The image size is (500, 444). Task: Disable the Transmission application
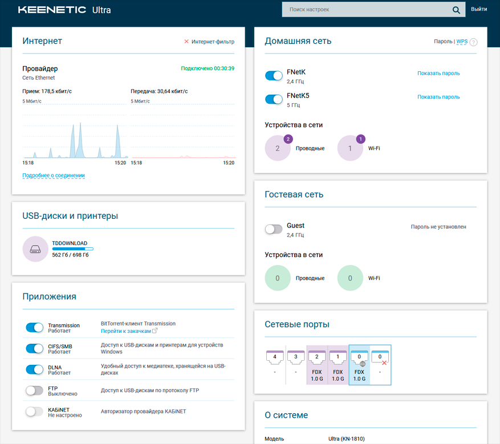34,327
